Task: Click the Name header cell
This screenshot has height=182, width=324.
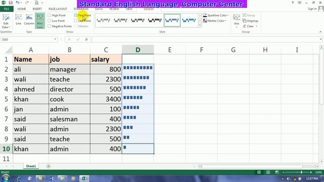Action: 31,59
